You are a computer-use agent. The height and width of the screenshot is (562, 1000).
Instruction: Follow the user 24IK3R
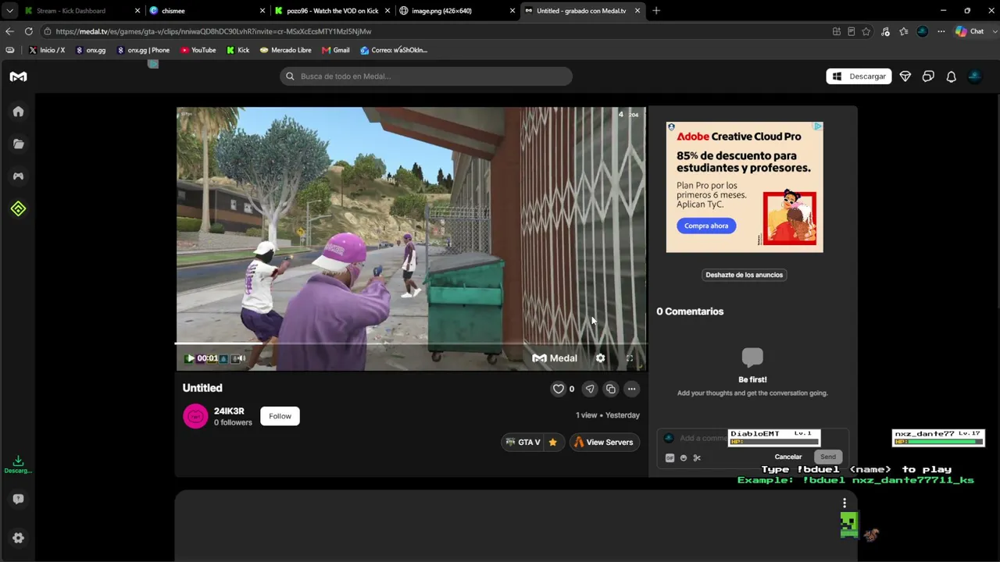pyautogui.click(x=280, y=416)
